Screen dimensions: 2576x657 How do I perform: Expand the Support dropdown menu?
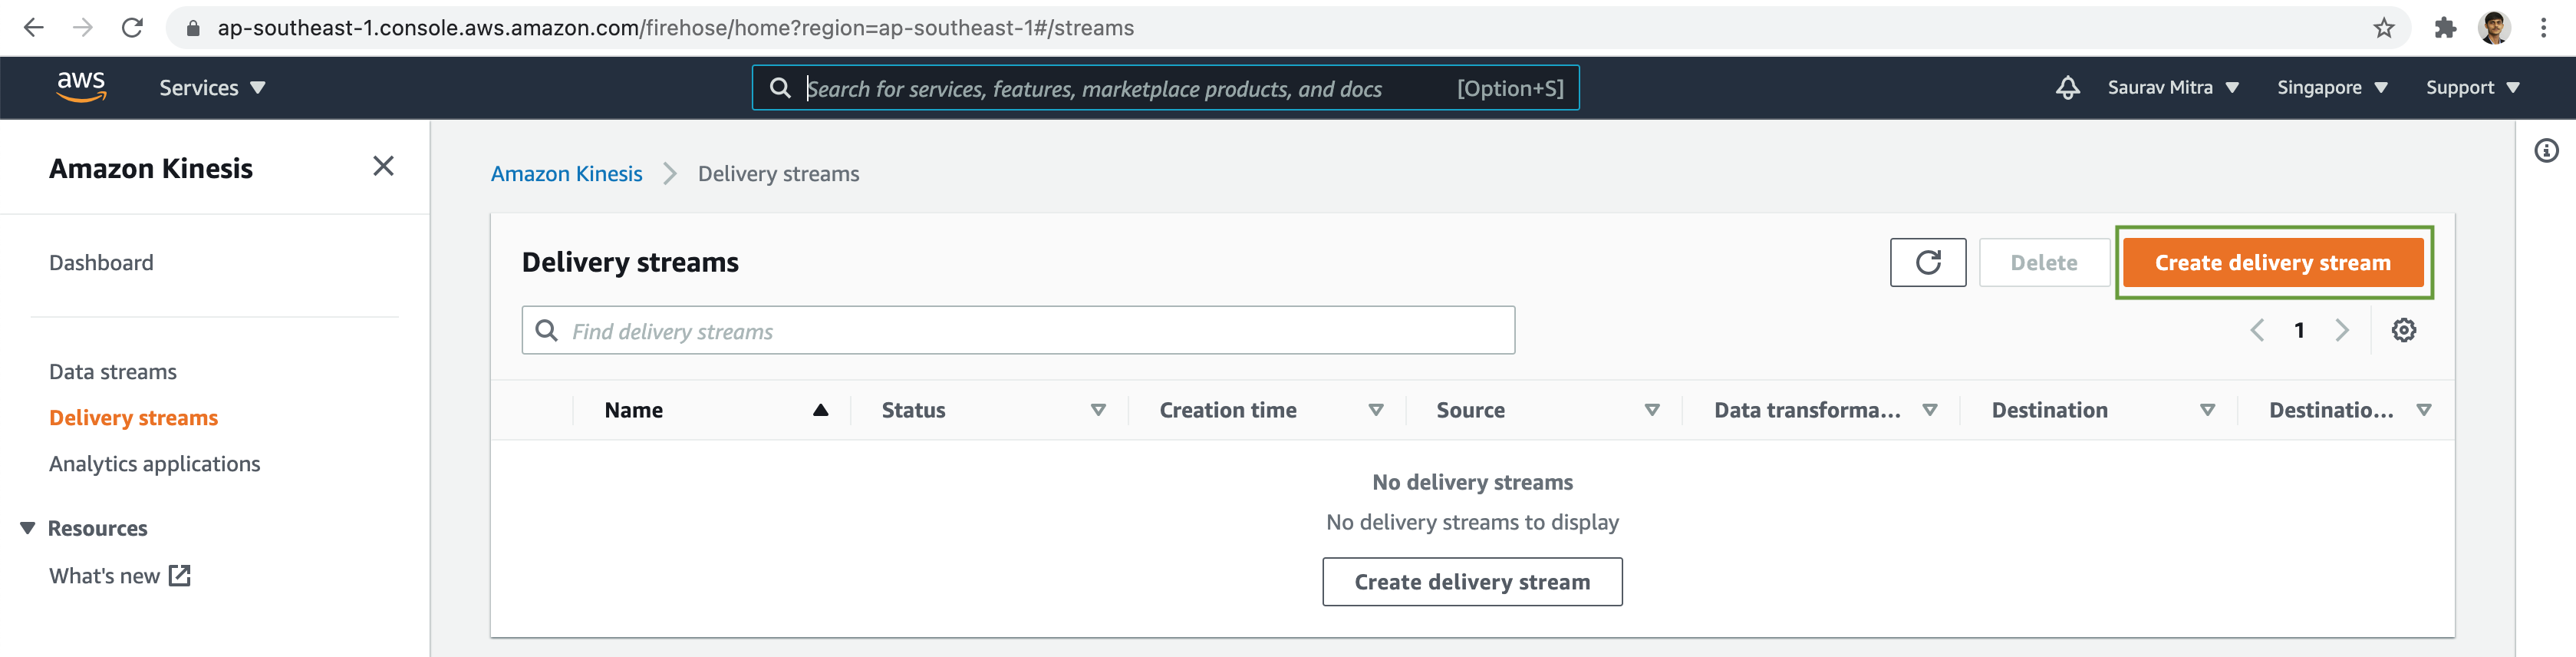pyautogui.click(x=2472, y=88)
